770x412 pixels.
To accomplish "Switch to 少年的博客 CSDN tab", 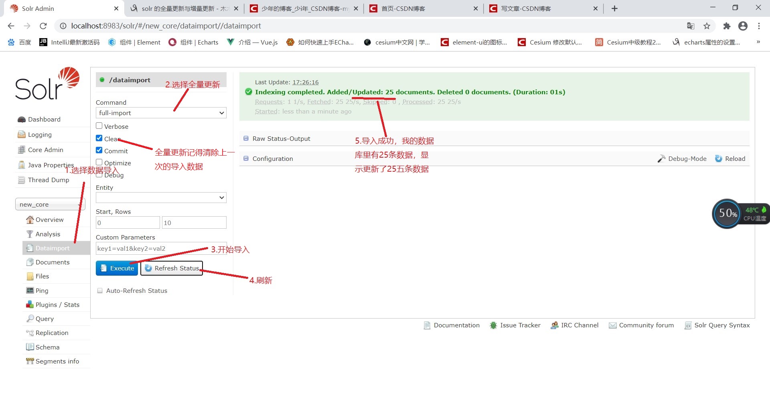I will pos(303,9).
